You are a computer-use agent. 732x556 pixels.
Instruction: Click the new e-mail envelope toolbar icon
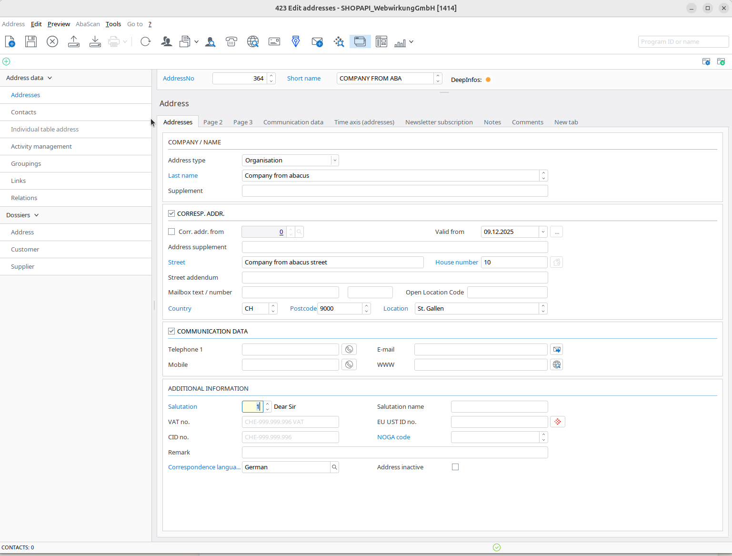click(317, 42)
